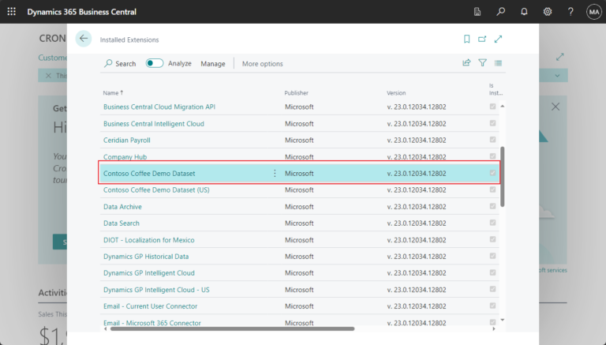Sort by the Name column header
Viewport: 606px width, 345px height.
(x=110, y=93)
